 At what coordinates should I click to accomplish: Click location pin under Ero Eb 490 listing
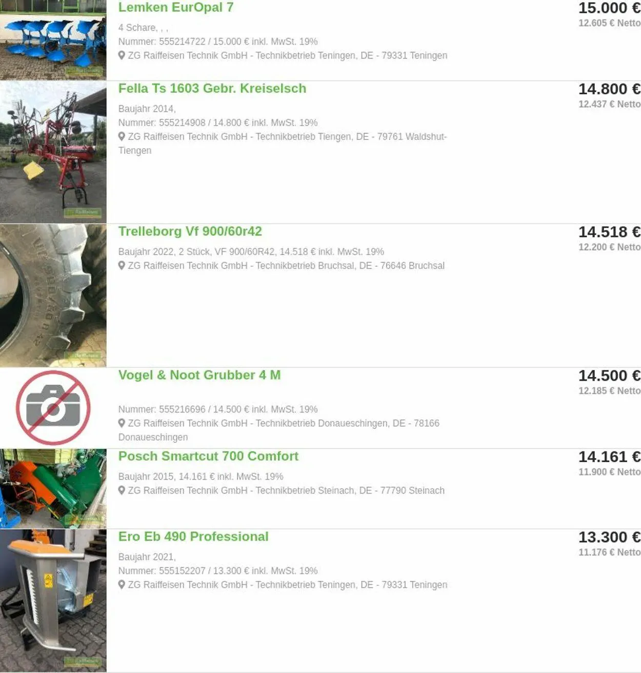tap(122, 585)
